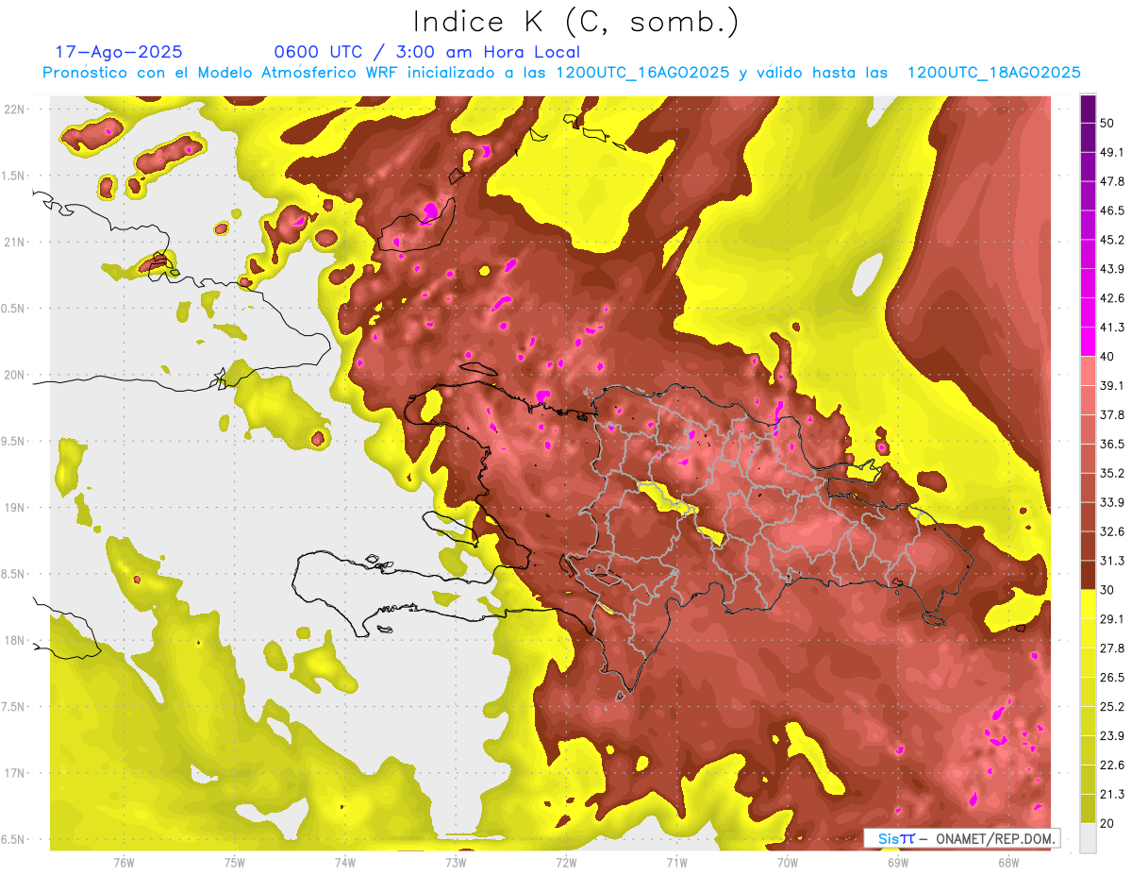Click the colorbar value "41.3"

pyautogui.click(x=1112, y=328)
